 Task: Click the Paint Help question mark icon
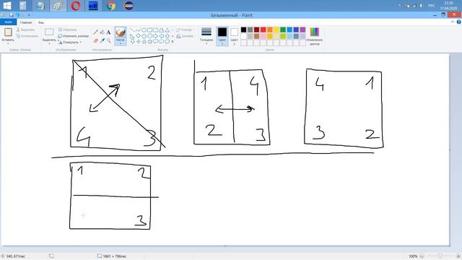click(x=459, y=22)
